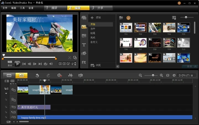Open the Transition (AB) library
This screenshot has height=125, width=199.
click(84, 36)
